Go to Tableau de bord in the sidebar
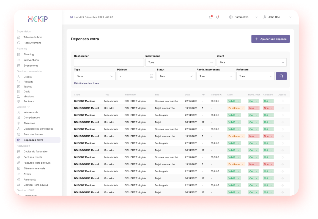 (x=33, y=37)
